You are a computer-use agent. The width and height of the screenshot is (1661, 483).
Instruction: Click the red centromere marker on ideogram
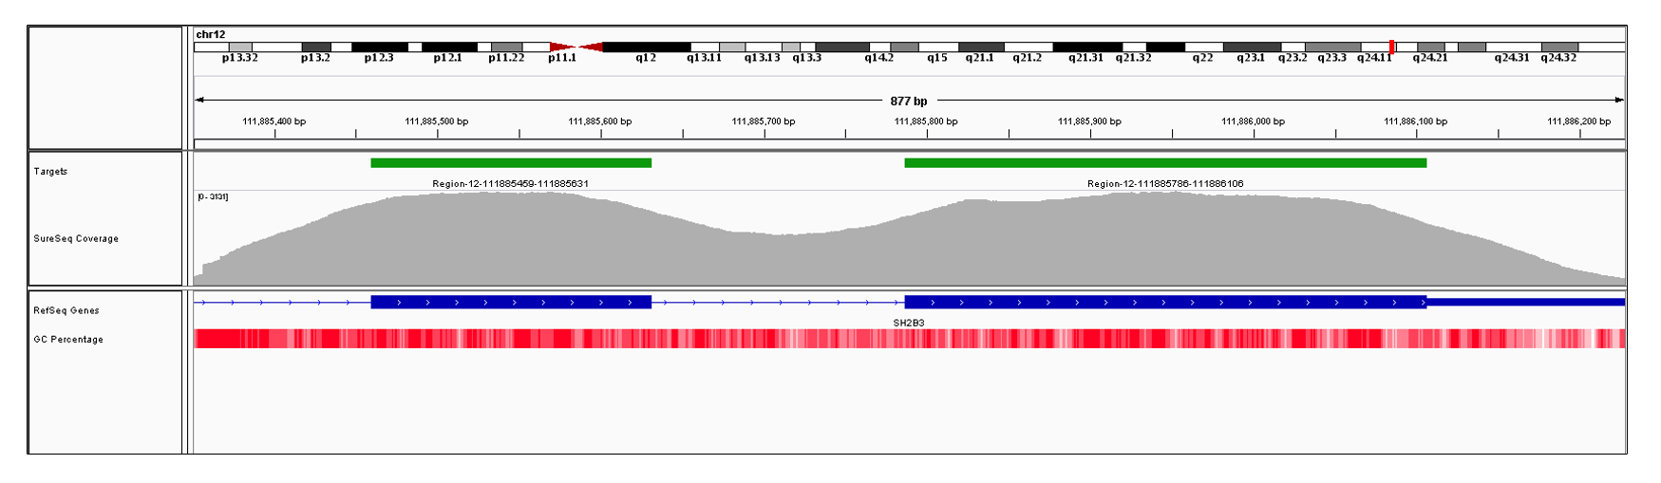(576, 46)
